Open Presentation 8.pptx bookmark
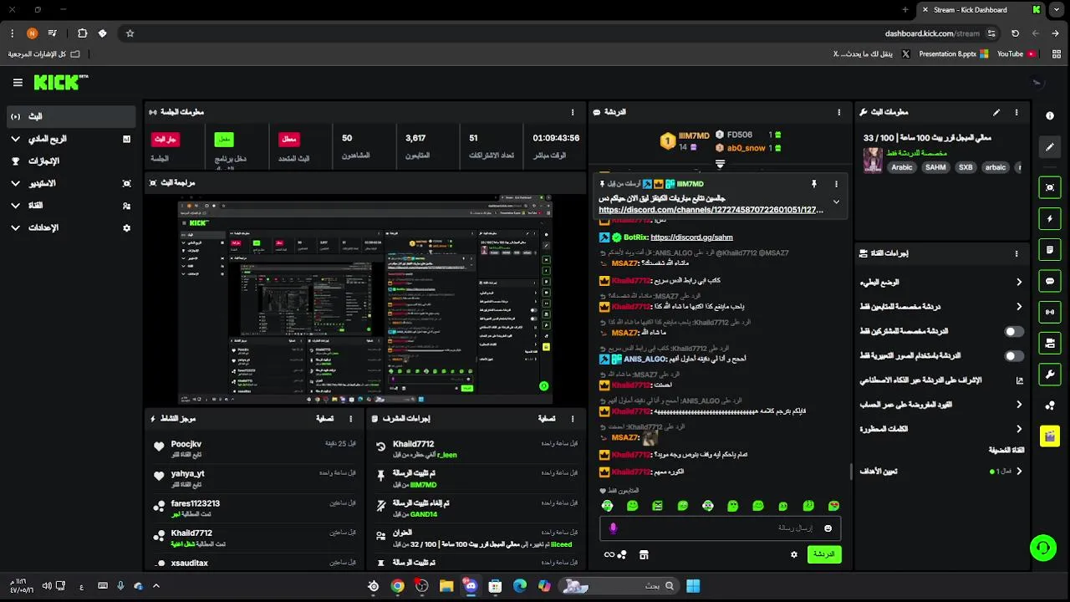1070x602 pixels. pyautogui.click(x=953, y=54)
